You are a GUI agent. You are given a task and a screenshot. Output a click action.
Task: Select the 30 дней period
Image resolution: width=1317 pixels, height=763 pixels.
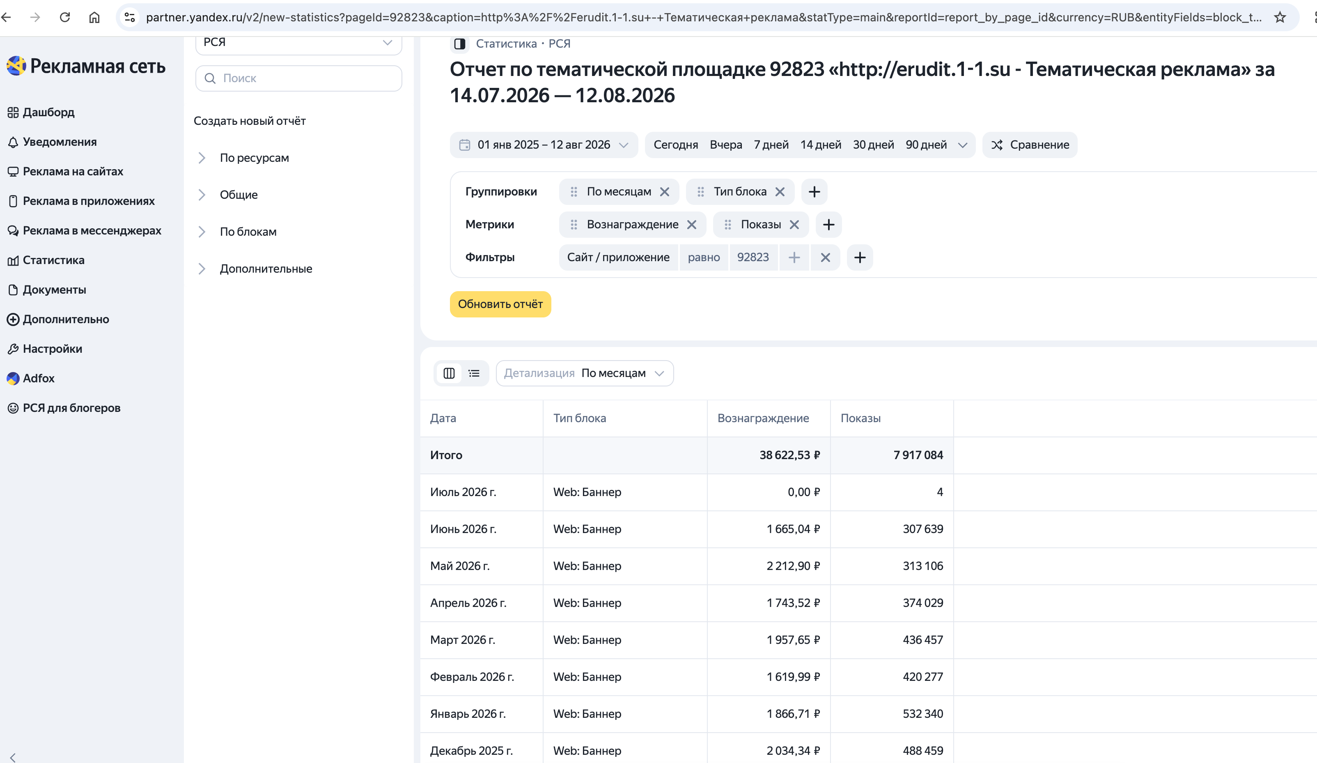click(x=873, y=145)
